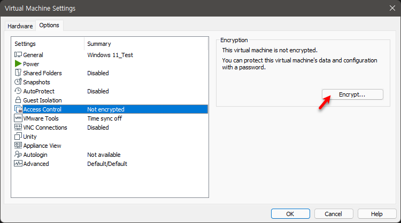
Task: Select Shared Folders in settings list
Action: 42,73
